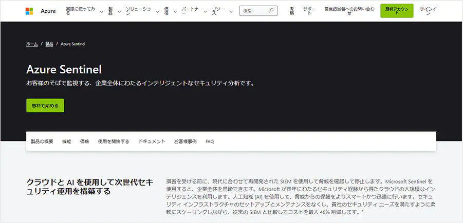Expand the パートナー navigation dropdown
The image size is (463, 223).
coord(194,11)
